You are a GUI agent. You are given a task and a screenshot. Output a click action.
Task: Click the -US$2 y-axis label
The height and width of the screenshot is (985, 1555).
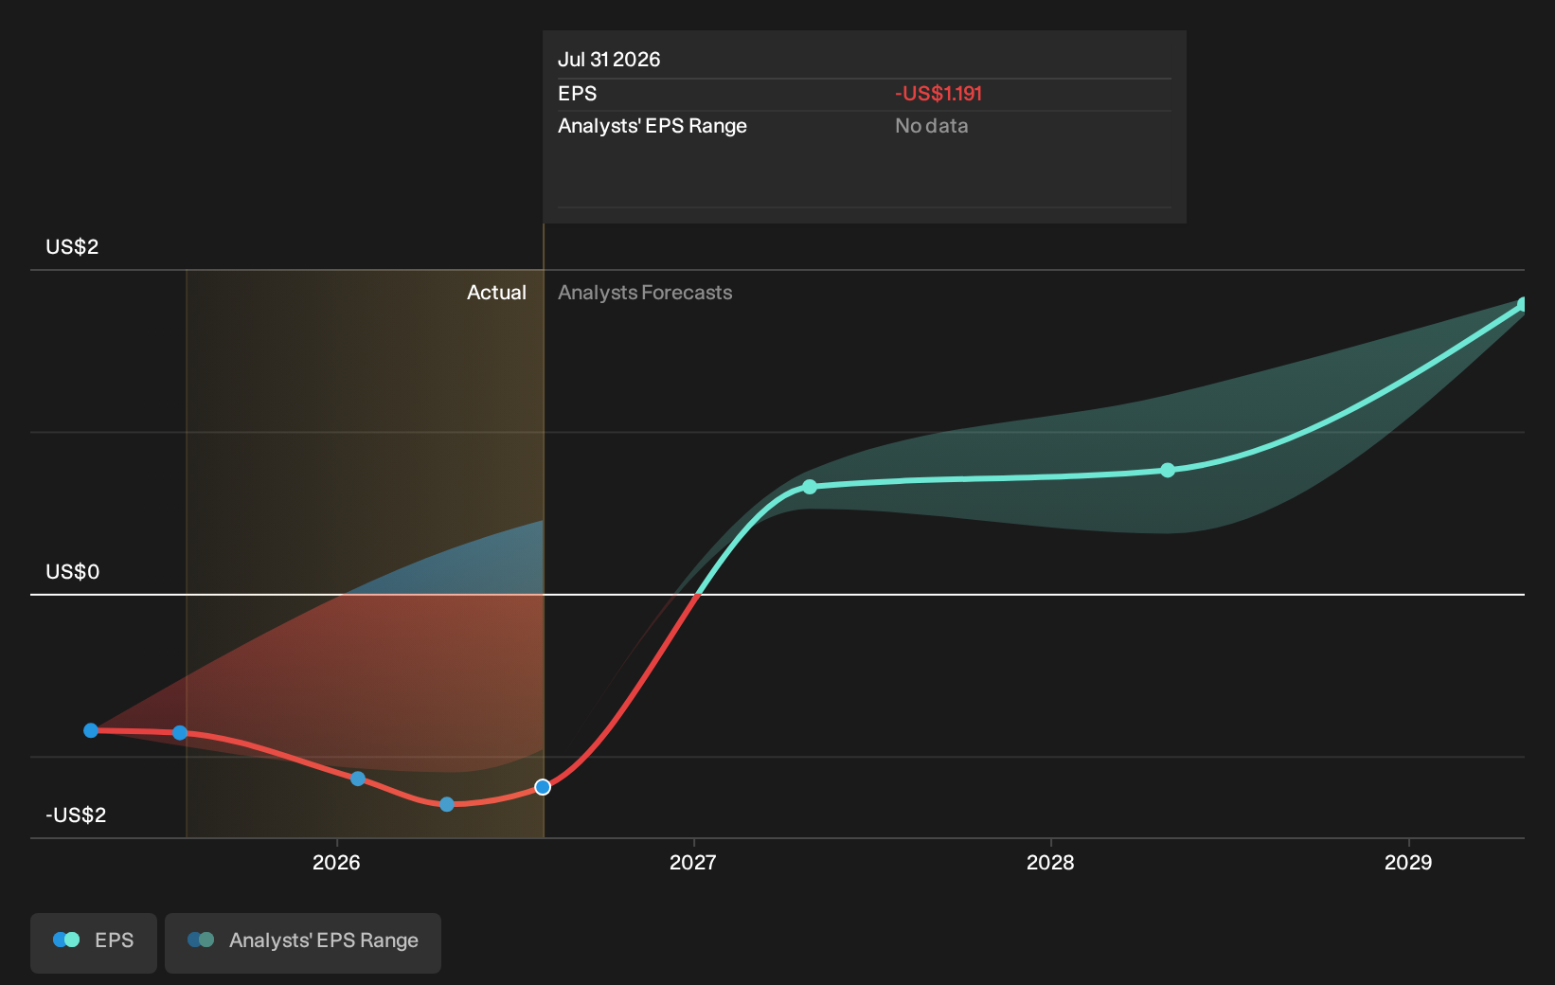tap(76, 815)
